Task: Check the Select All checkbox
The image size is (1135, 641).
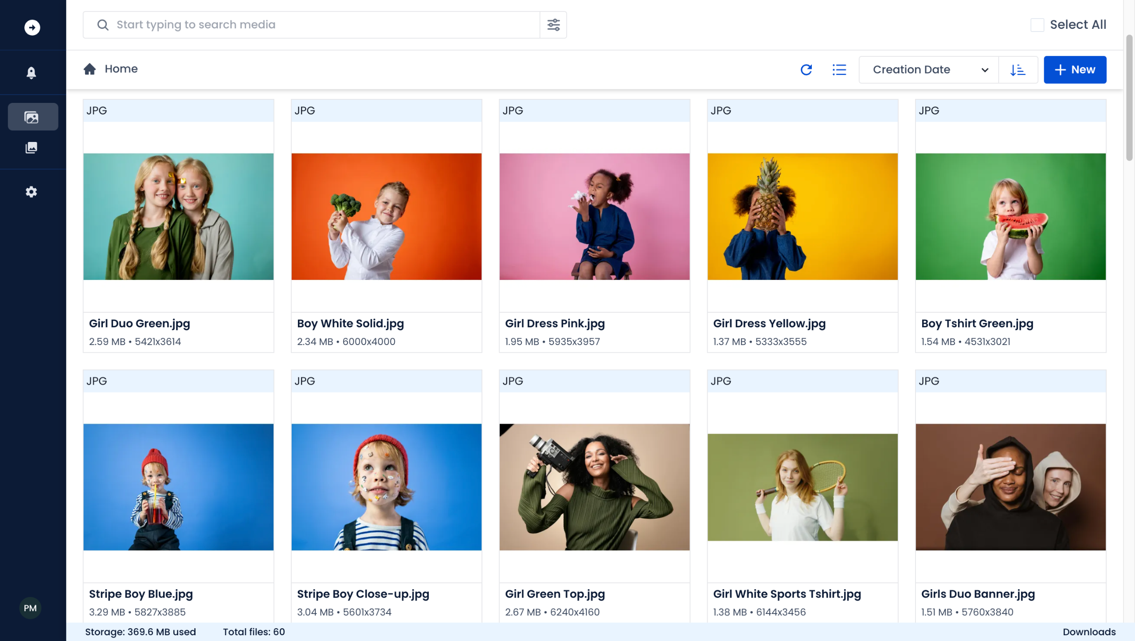Action: (x=1037, y=25)
